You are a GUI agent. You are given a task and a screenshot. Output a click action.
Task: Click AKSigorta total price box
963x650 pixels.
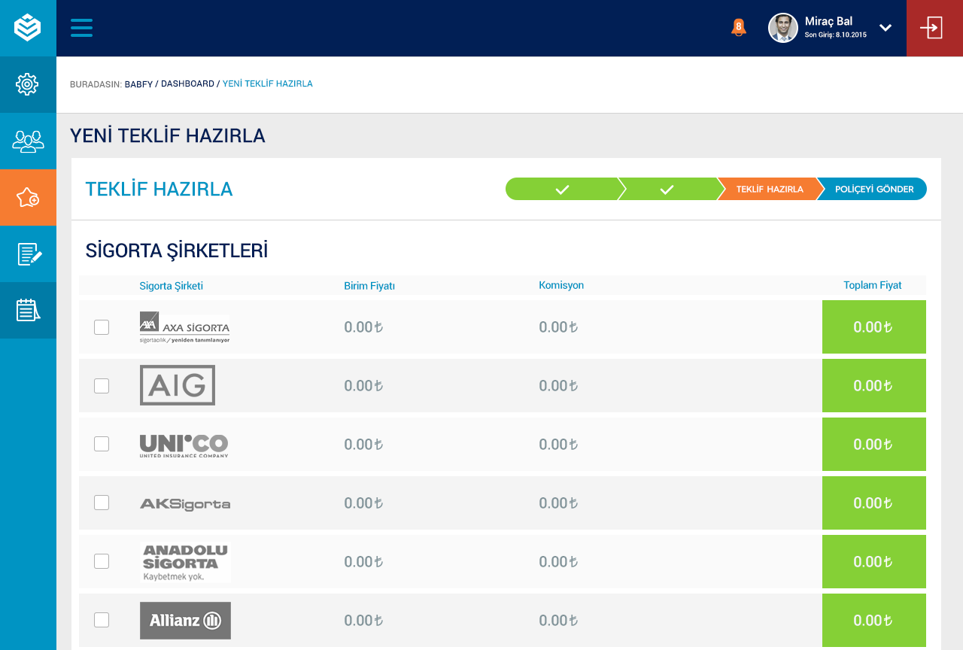coord(874,503)
